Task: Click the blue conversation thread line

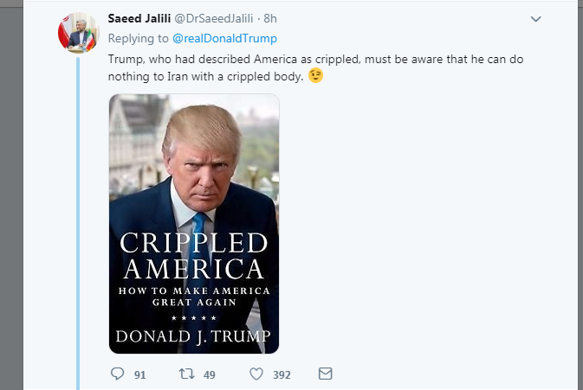Action: (78, 222)
